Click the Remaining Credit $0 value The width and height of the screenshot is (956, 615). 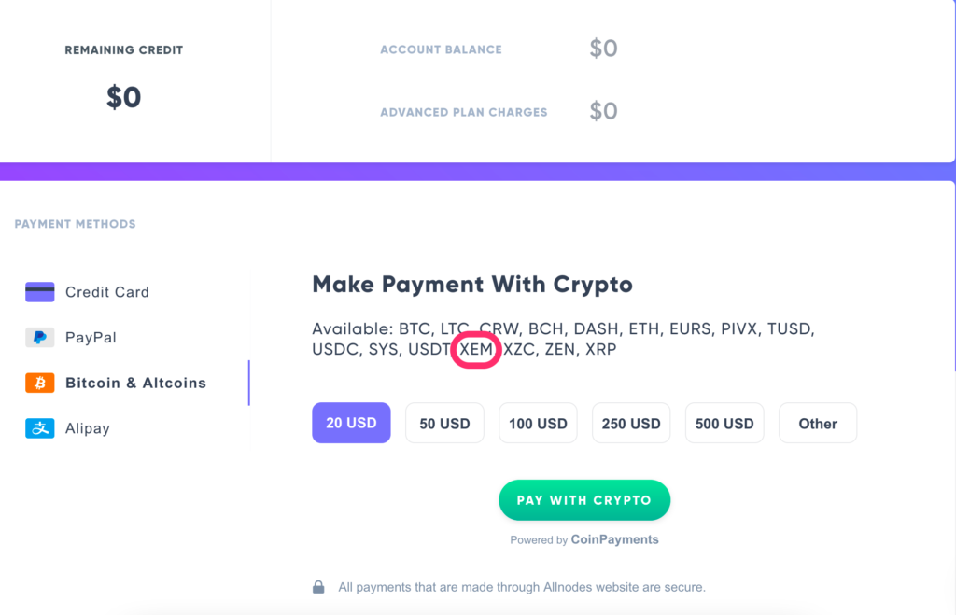point(124,97)
